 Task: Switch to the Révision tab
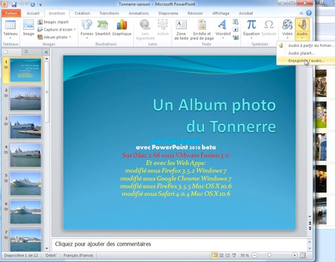[195, 13]
